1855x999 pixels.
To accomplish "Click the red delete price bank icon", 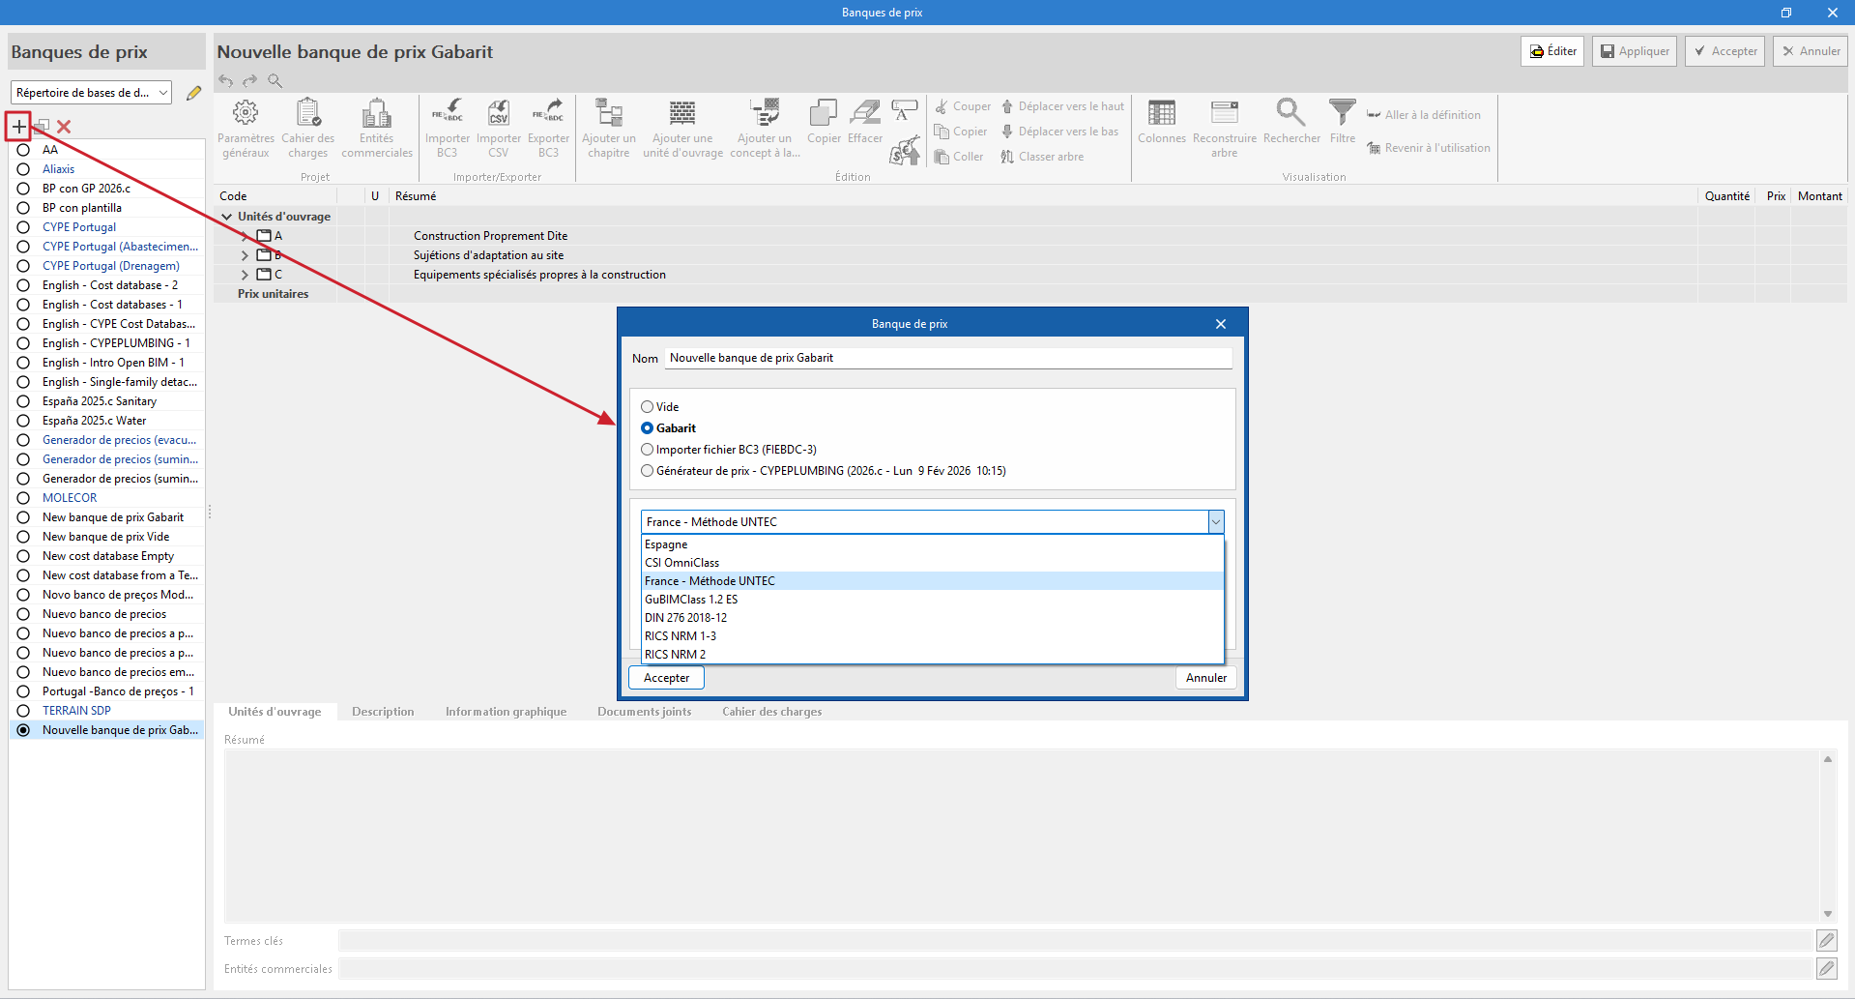I will point(64,127).
